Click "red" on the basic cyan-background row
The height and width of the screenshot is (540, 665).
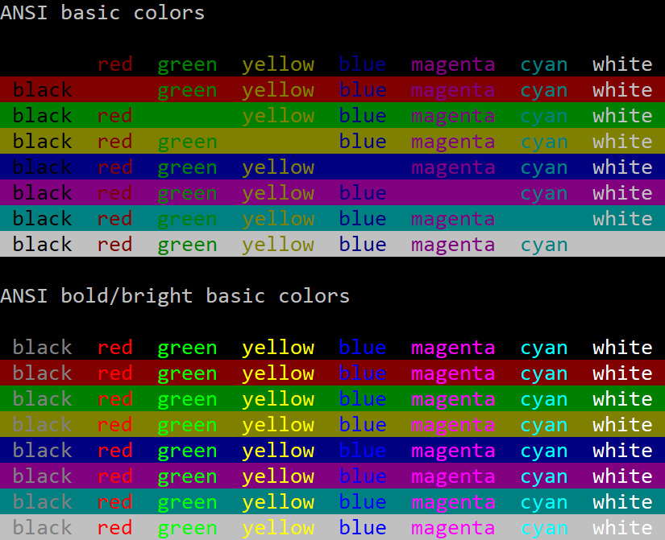click(x=114, y=219)
